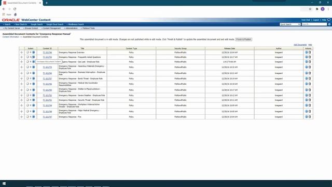Click the move handle for Emergency Response - Fire
The image size is (332, 187).
22,117
